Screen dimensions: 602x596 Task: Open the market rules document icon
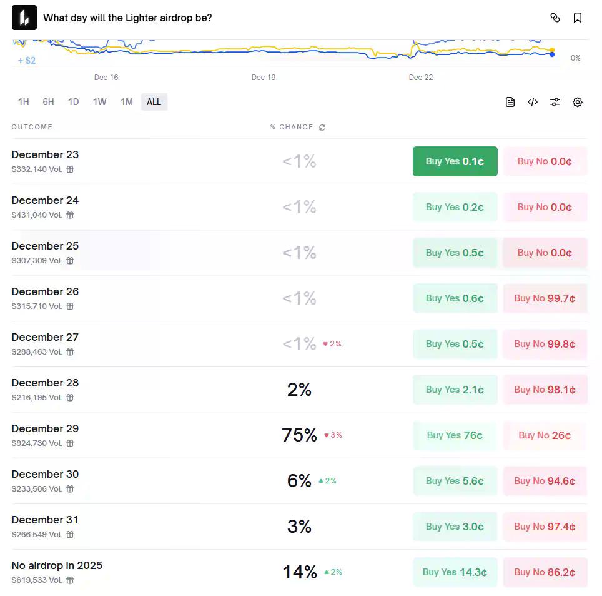(x=510, y=102)
